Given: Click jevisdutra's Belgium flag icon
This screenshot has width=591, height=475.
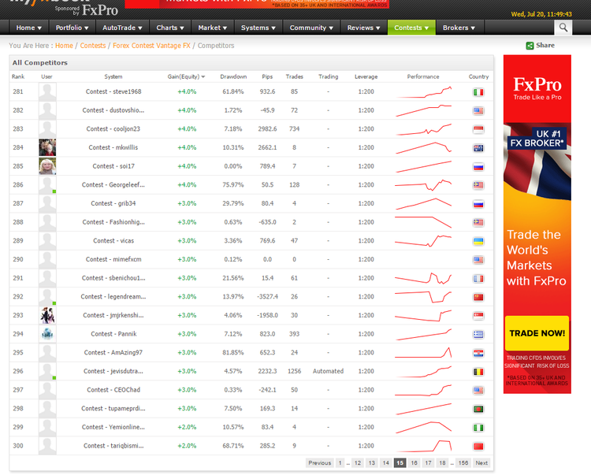Looking at the screenshot, I should tap(478, 372).
